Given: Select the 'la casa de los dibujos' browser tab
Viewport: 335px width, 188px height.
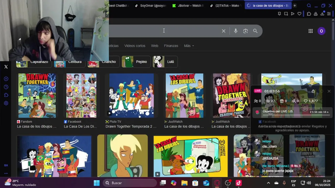Looking at the screenshot, I should (x=268, y=5).
